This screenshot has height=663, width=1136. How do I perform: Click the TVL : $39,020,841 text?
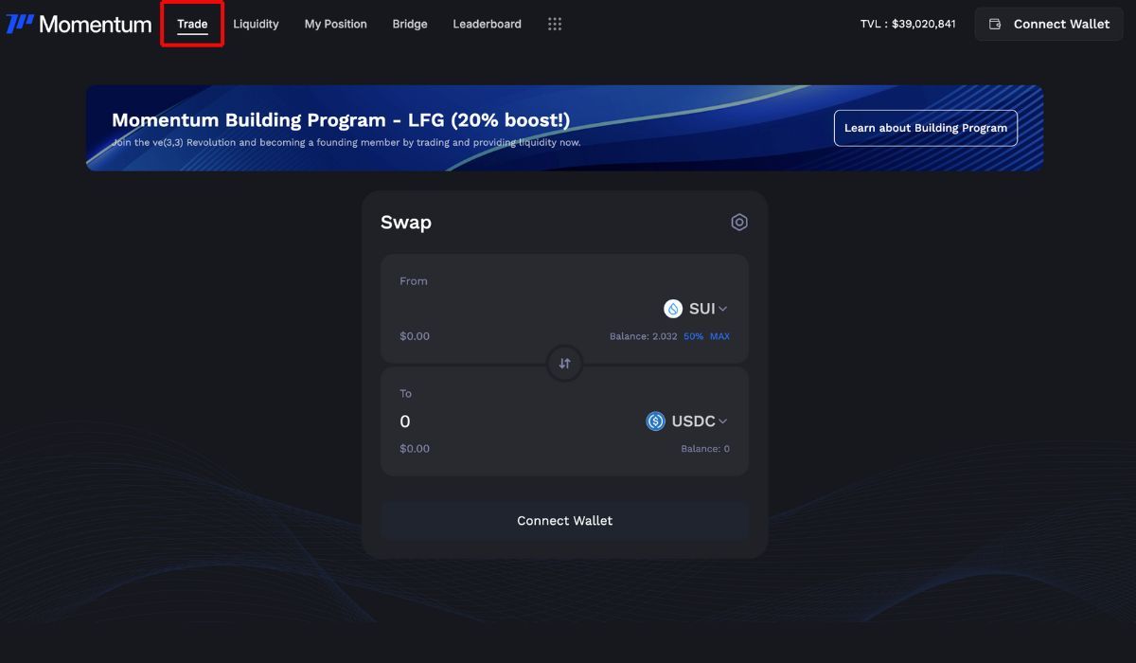pyautogui.click(x=908, y=24)
